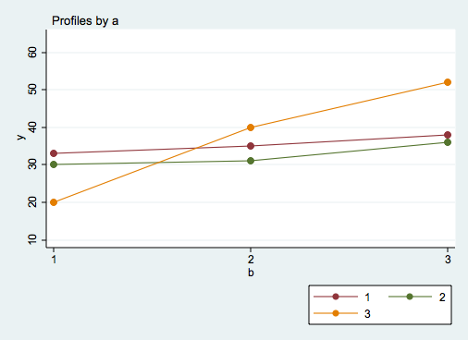Click the red data point at b=1

point(54,153)
